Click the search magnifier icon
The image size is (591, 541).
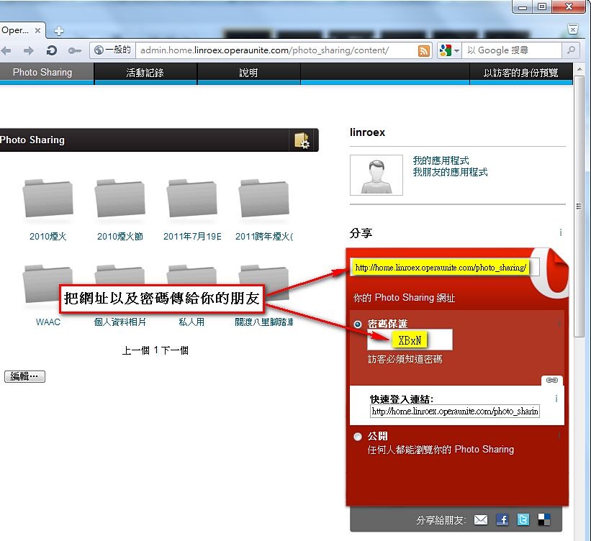tap(571, 50)
